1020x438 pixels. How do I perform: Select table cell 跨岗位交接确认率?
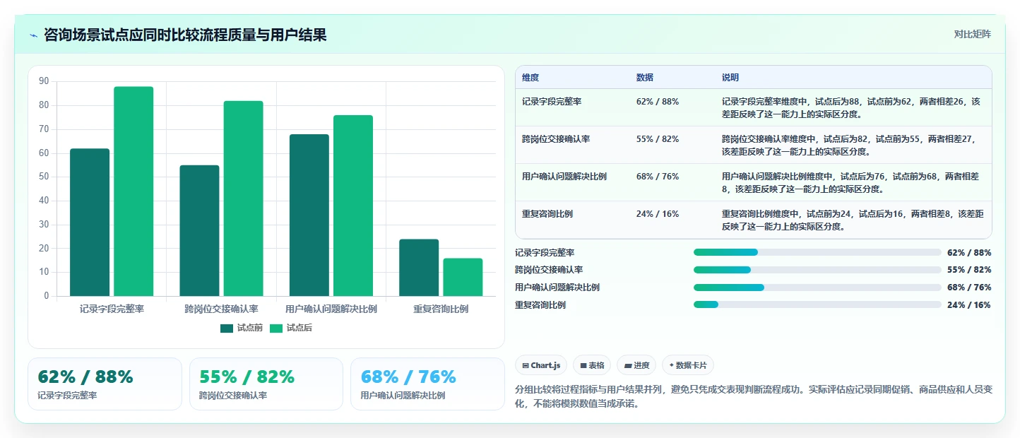(x=556, y=139)
